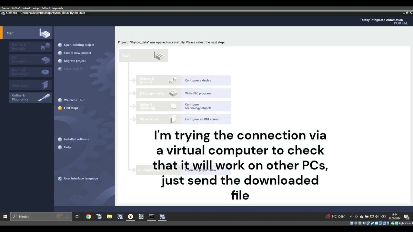Open the Zařízení menu

[x=45, y=8]
